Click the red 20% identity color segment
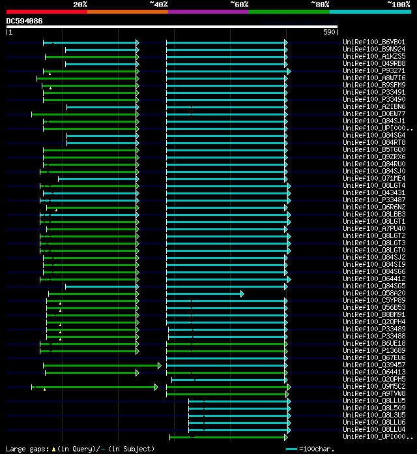This screenshot has width=417, height=454. [x=46, y=12]
